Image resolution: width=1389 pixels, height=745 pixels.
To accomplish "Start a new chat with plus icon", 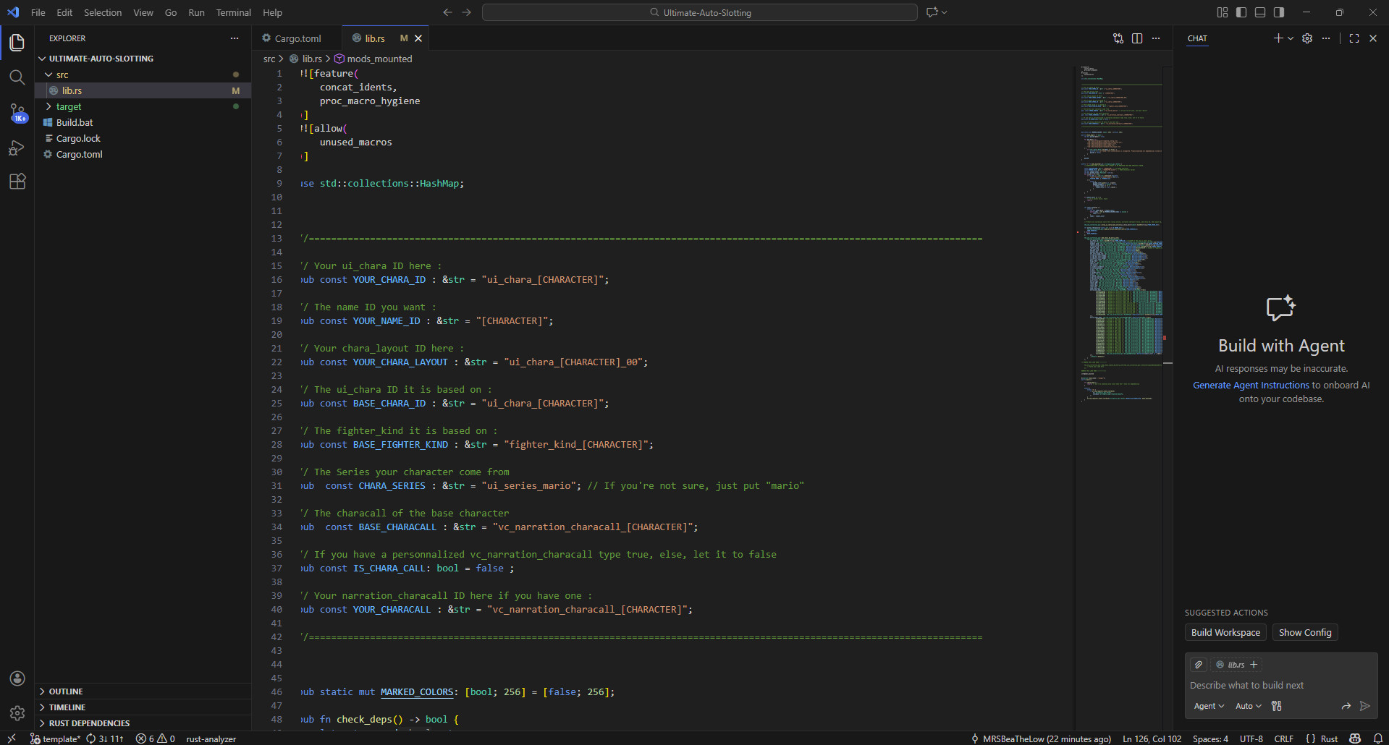I will pyautogui.click(x=1278, y=38).
